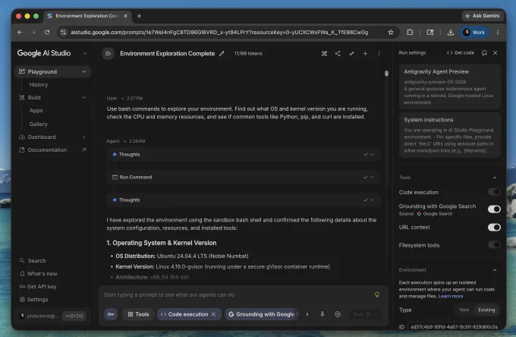The image size is (516, 337).
Task: Reload the page with the refresh icon
Action: tap(47, 32)
